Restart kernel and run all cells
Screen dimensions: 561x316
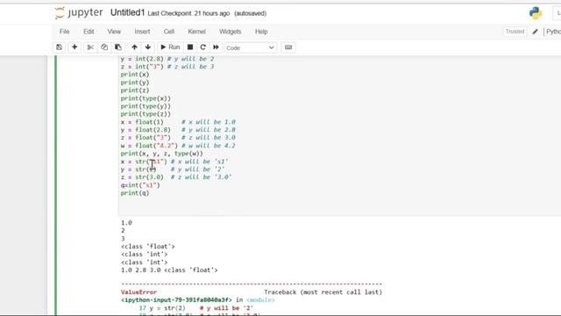[216, 47]
